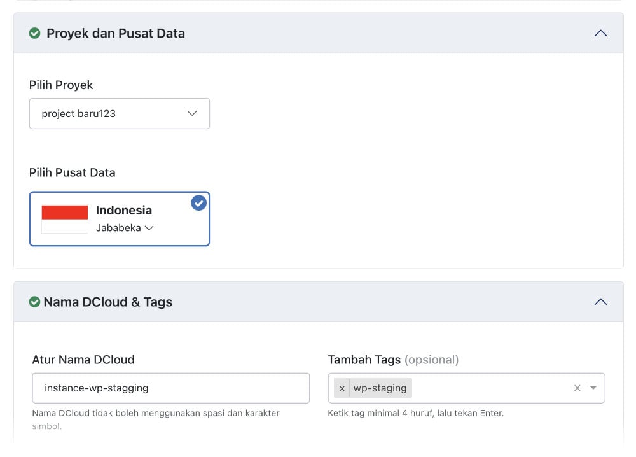Click the green check icon beside Proyek dan Pusat Data

click(x=34, y=33)
